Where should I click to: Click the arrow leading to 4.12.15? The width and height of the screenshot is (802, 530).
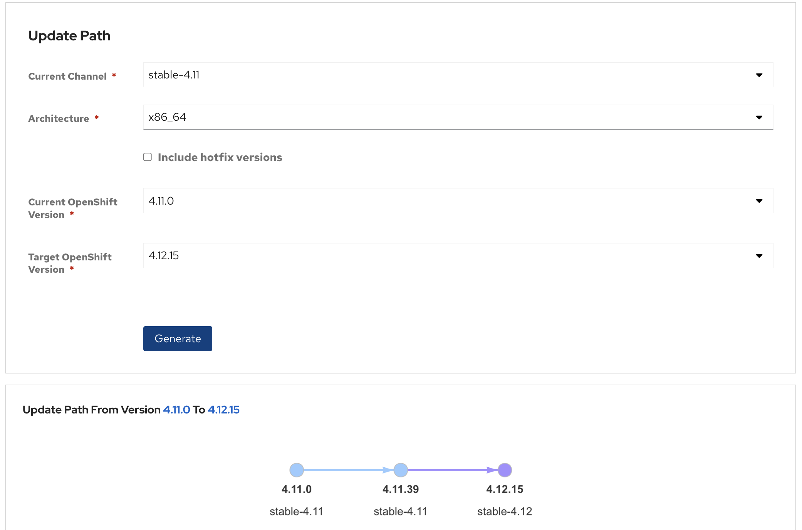[453, 470]
